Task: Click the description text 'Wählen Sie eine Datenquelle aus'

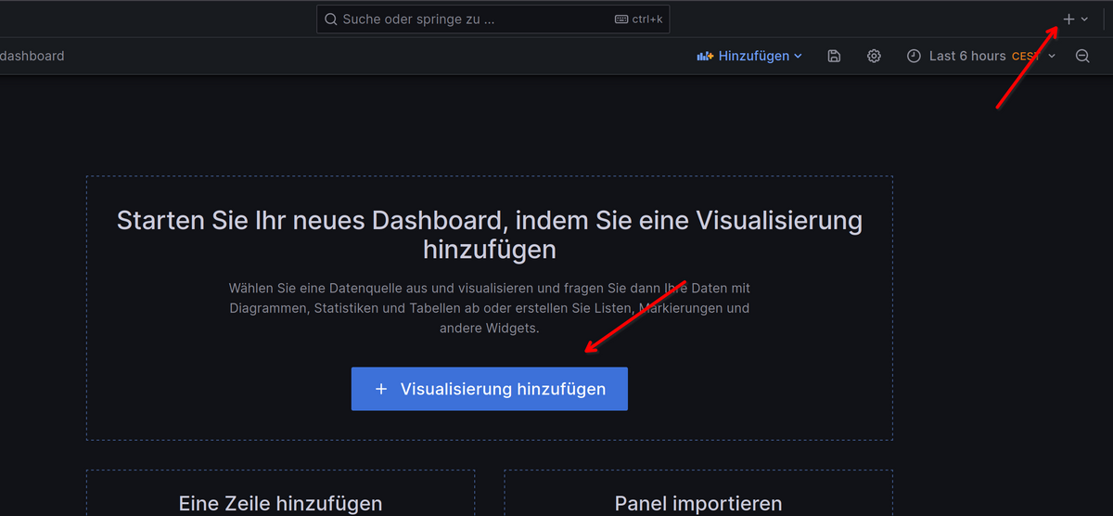Action: pos(490,308)
